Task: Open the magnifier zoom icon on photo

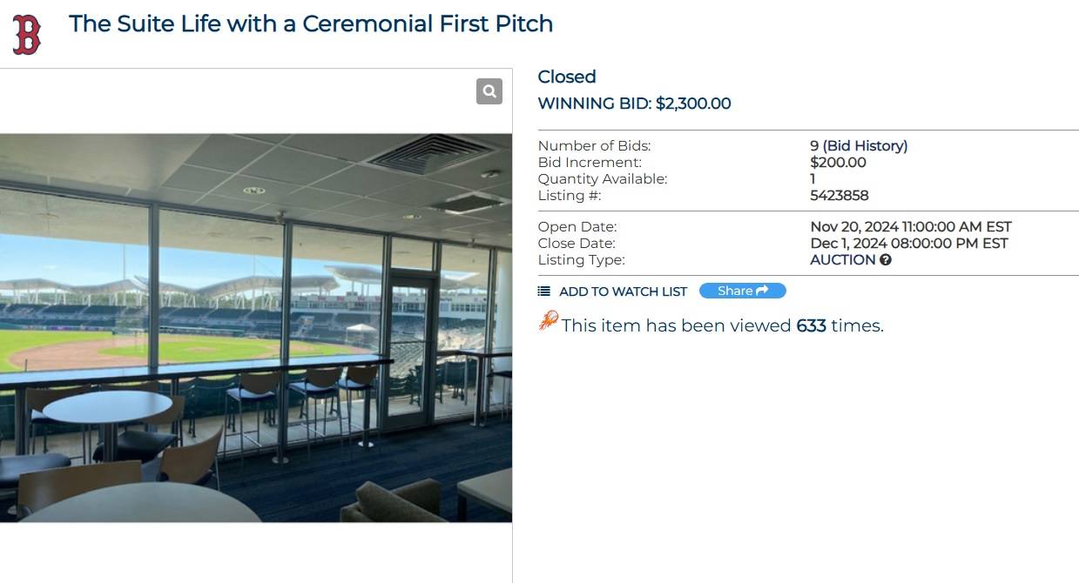Action: coord(489,91)
